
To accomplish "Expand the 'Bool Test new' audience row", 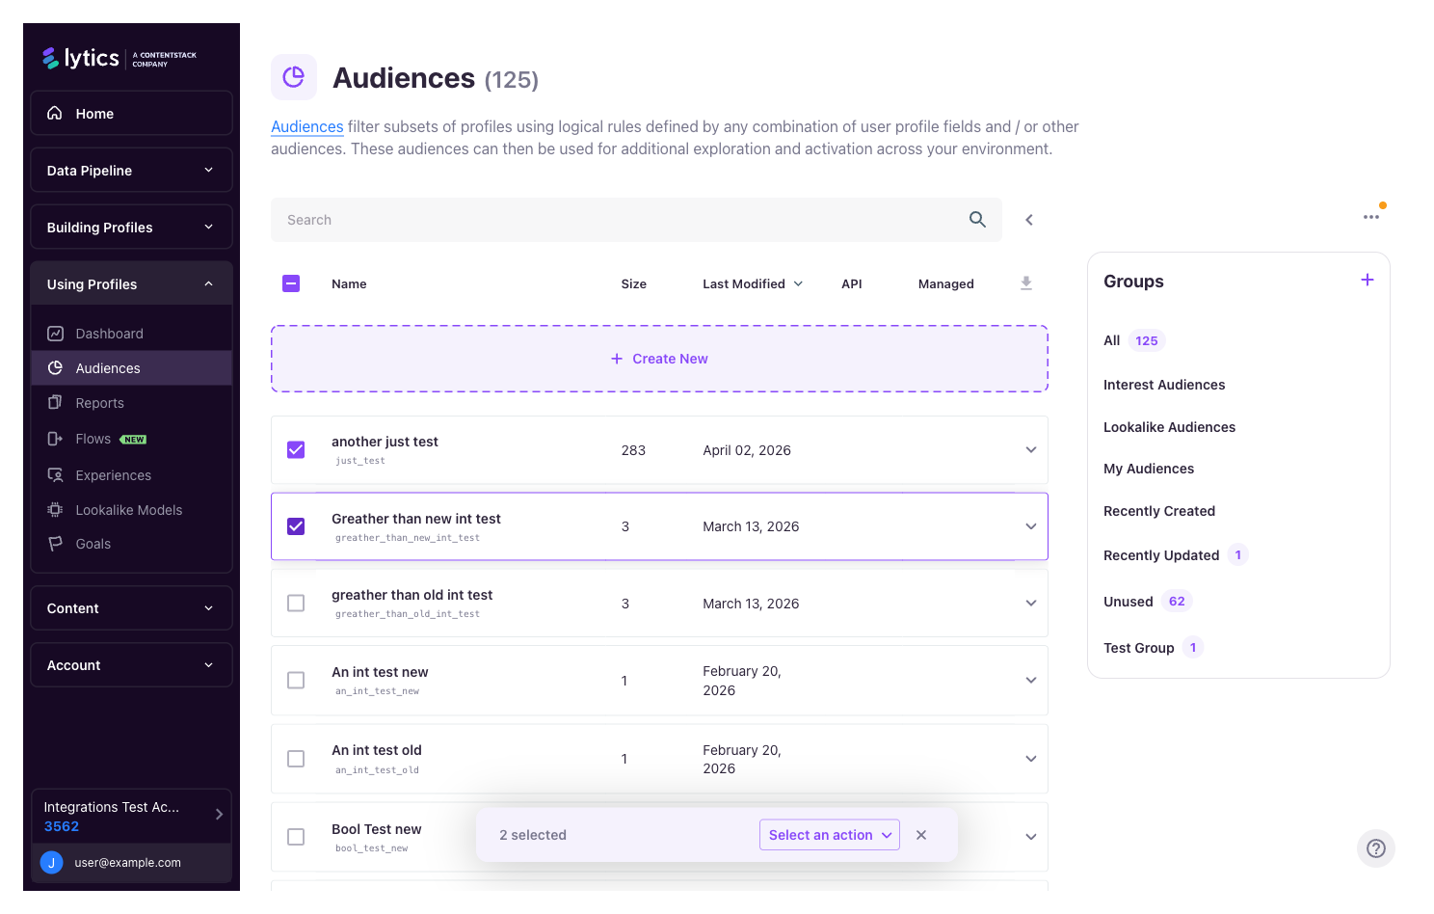I will (x=1030, y=836).
